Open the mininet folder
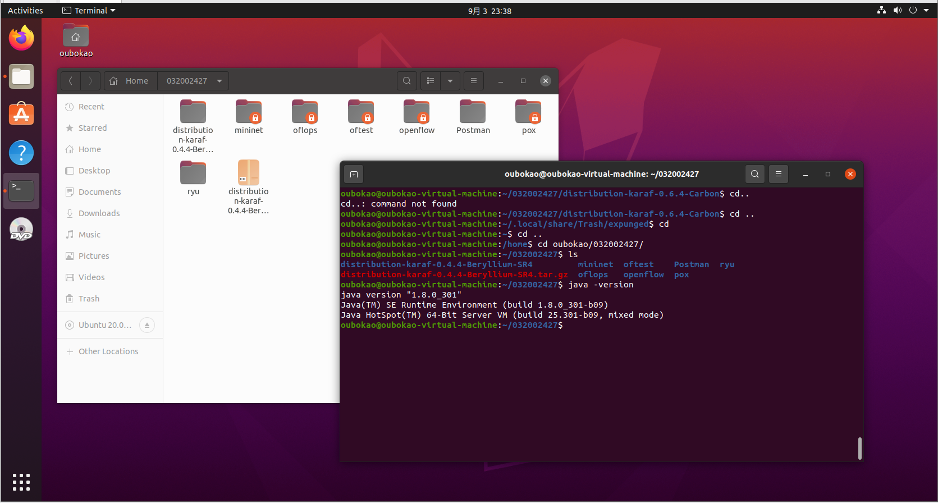938x503 pixels. click(x=249, y=118)
